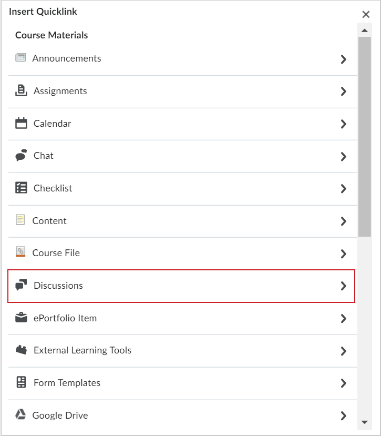Screen dimensions: 381x436
Task: Expand the Discussions category chevron
Action: coord(344,285)
